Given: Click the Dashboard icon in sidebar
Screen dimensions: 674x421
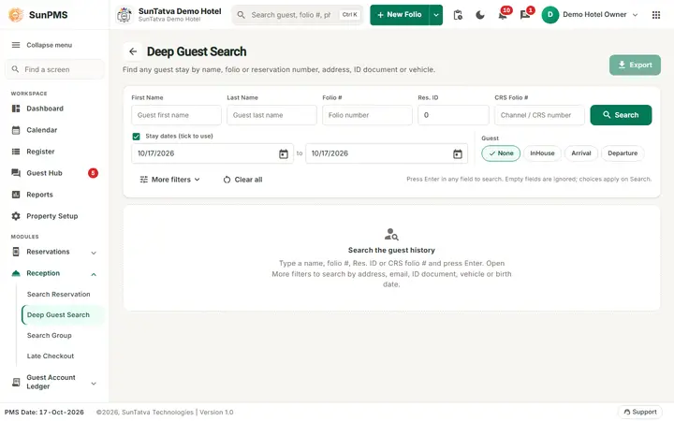Looking at the screenshot, I should (16, 109).
